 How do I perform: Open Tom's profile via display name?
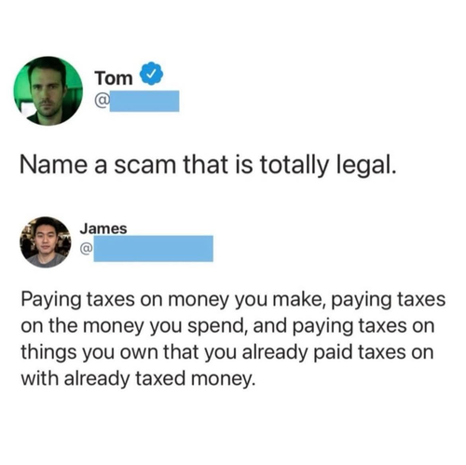(114, 78)
